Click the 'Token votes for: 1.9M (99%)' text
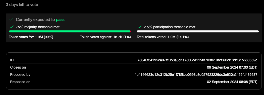Viewport: 264px width, 95px height. (31, 37)
